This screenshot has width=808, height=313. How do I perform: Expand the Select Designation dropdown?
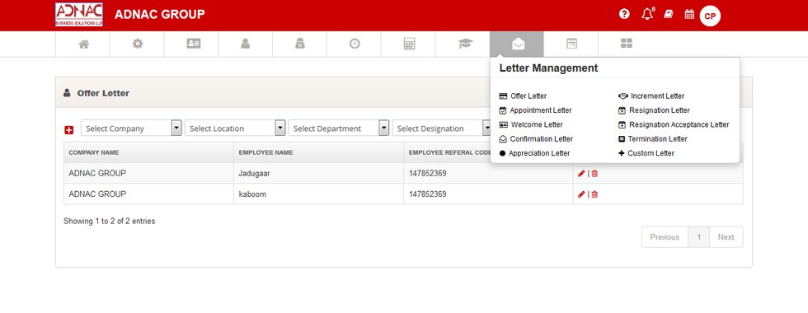click(442, 128)
